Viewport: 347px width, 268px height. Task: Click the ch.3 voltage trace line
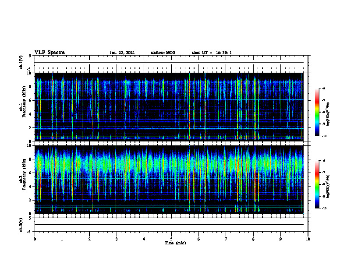tap(169, 225)
